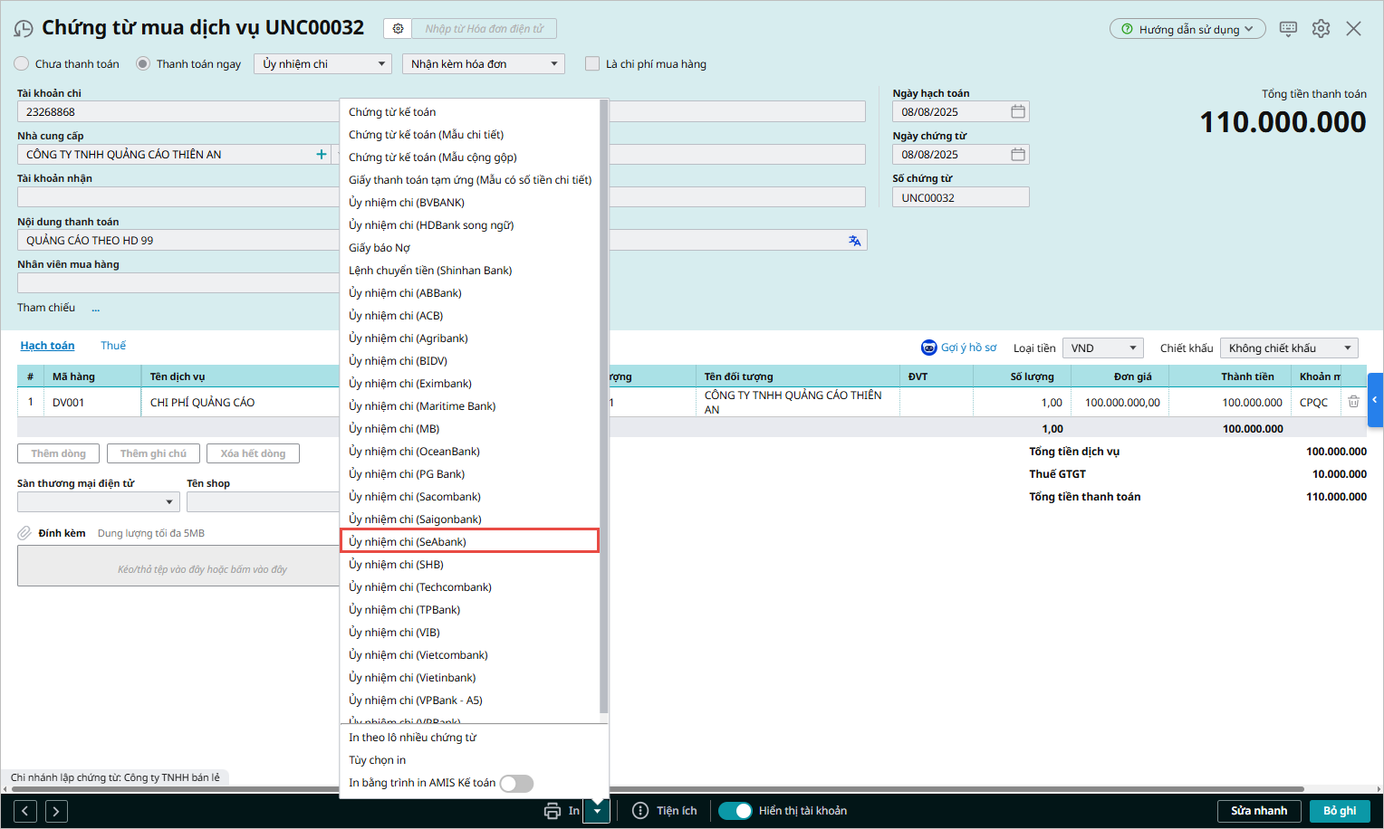The width and height of the screenshot is (1384, 829).
Task: Click the plus icon to add supplier
Action: (321, 155)
